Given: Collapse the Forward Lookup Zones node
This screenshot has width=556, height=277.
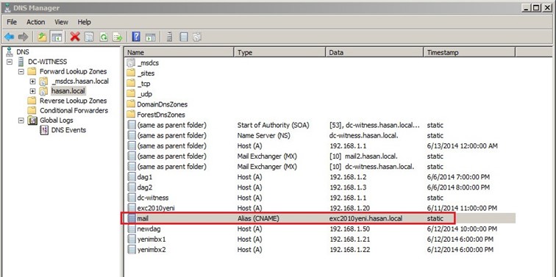Looking at the screenshot, I should 21,71.
